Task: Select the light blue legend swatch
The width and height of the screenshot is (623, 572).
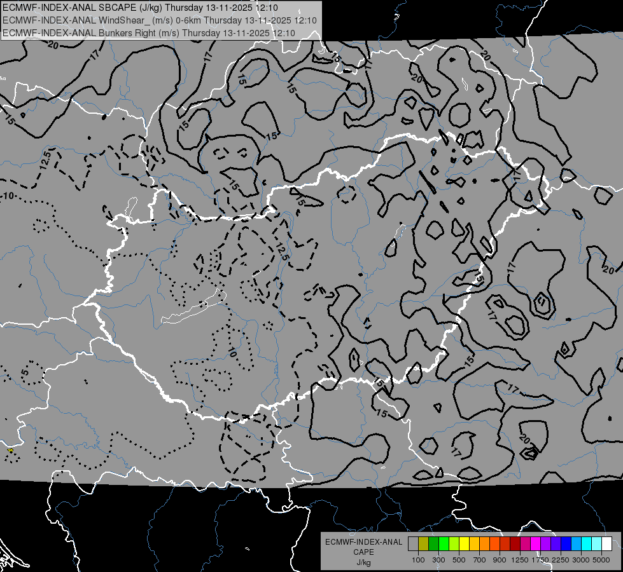Action: (x=576, y=543)
